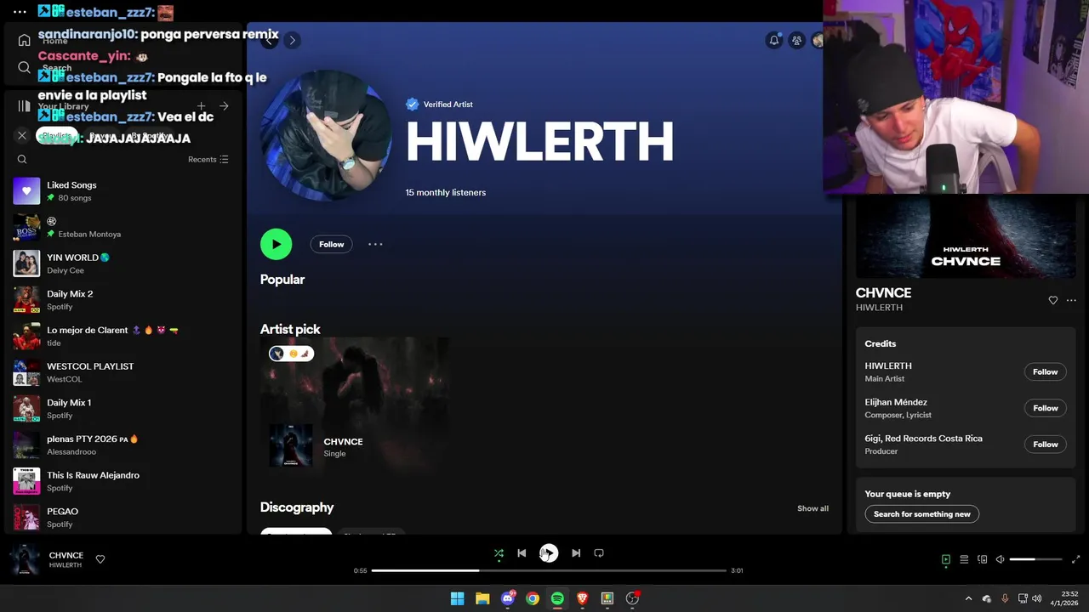
Task: Open more options for HIWLERTH artist
Action: (x=375, y=244)
